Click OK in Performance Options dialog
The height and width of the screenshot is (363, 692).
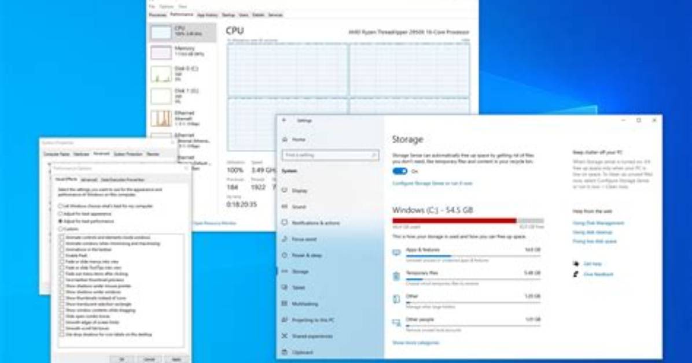pyautogui.click(x=122, y=360)
